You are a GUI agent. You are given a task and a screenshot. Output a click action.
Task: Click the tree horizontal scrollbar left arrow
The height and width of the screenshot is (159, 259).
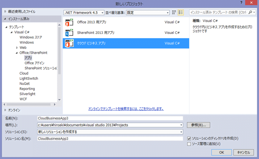pos(4,105)
